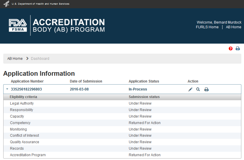Image resolution: width=244 pixels, height=160 pixels.
Task: Click the HHS eagle logo
Action: (6, 4)
